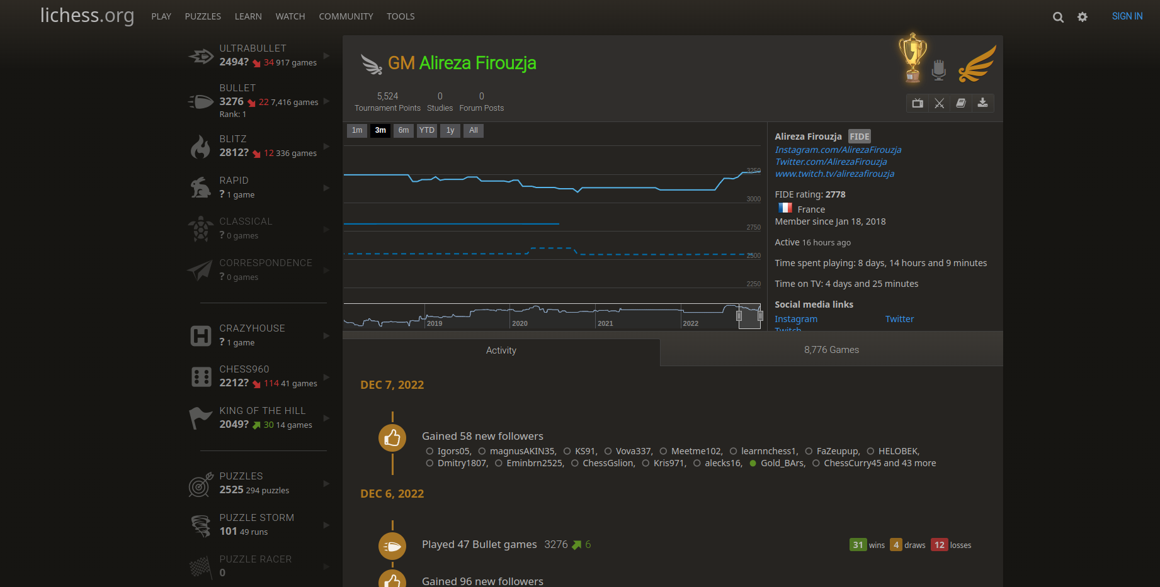Open the preferences gear icon
This screenshot has height=587, width=1160.
(1083, 17)
